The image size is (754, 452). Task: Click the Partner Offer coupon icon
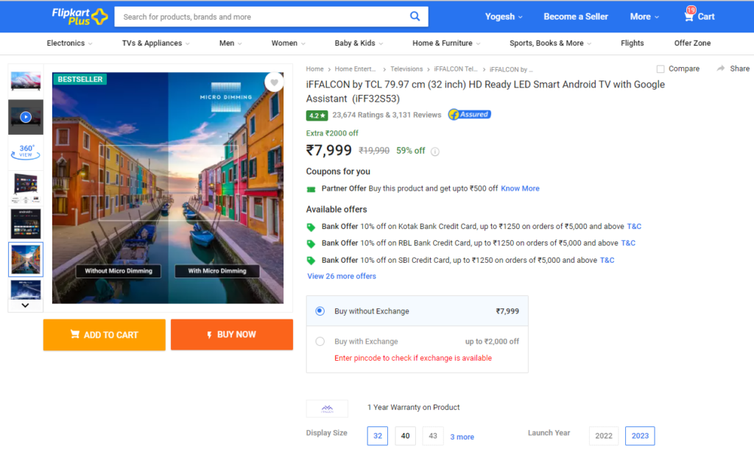point(311,189)
